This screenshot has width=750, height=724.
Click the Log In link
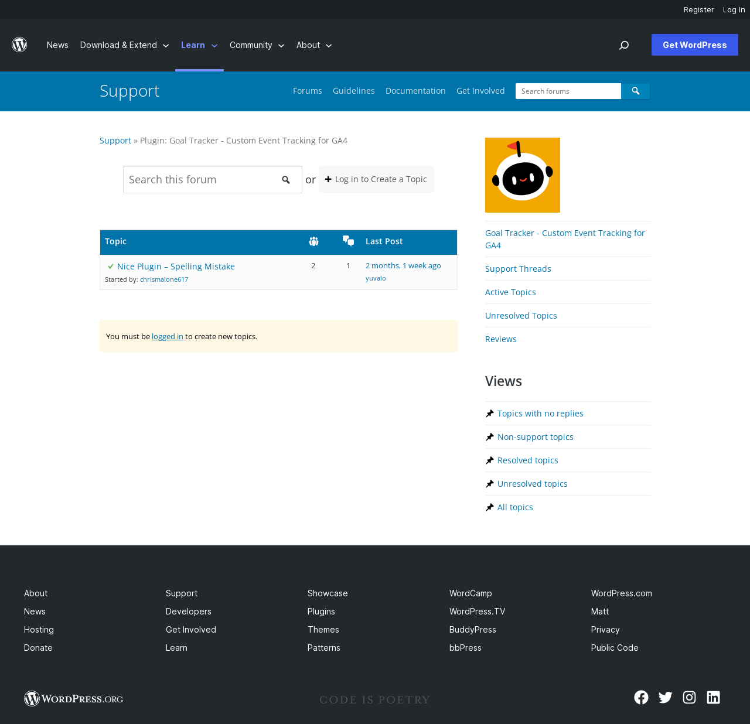click(734, 9)
